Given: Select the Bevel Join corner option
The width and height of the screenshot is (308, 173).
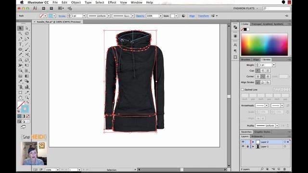Looking at the screenshot, I should click(x=268, y=76).
